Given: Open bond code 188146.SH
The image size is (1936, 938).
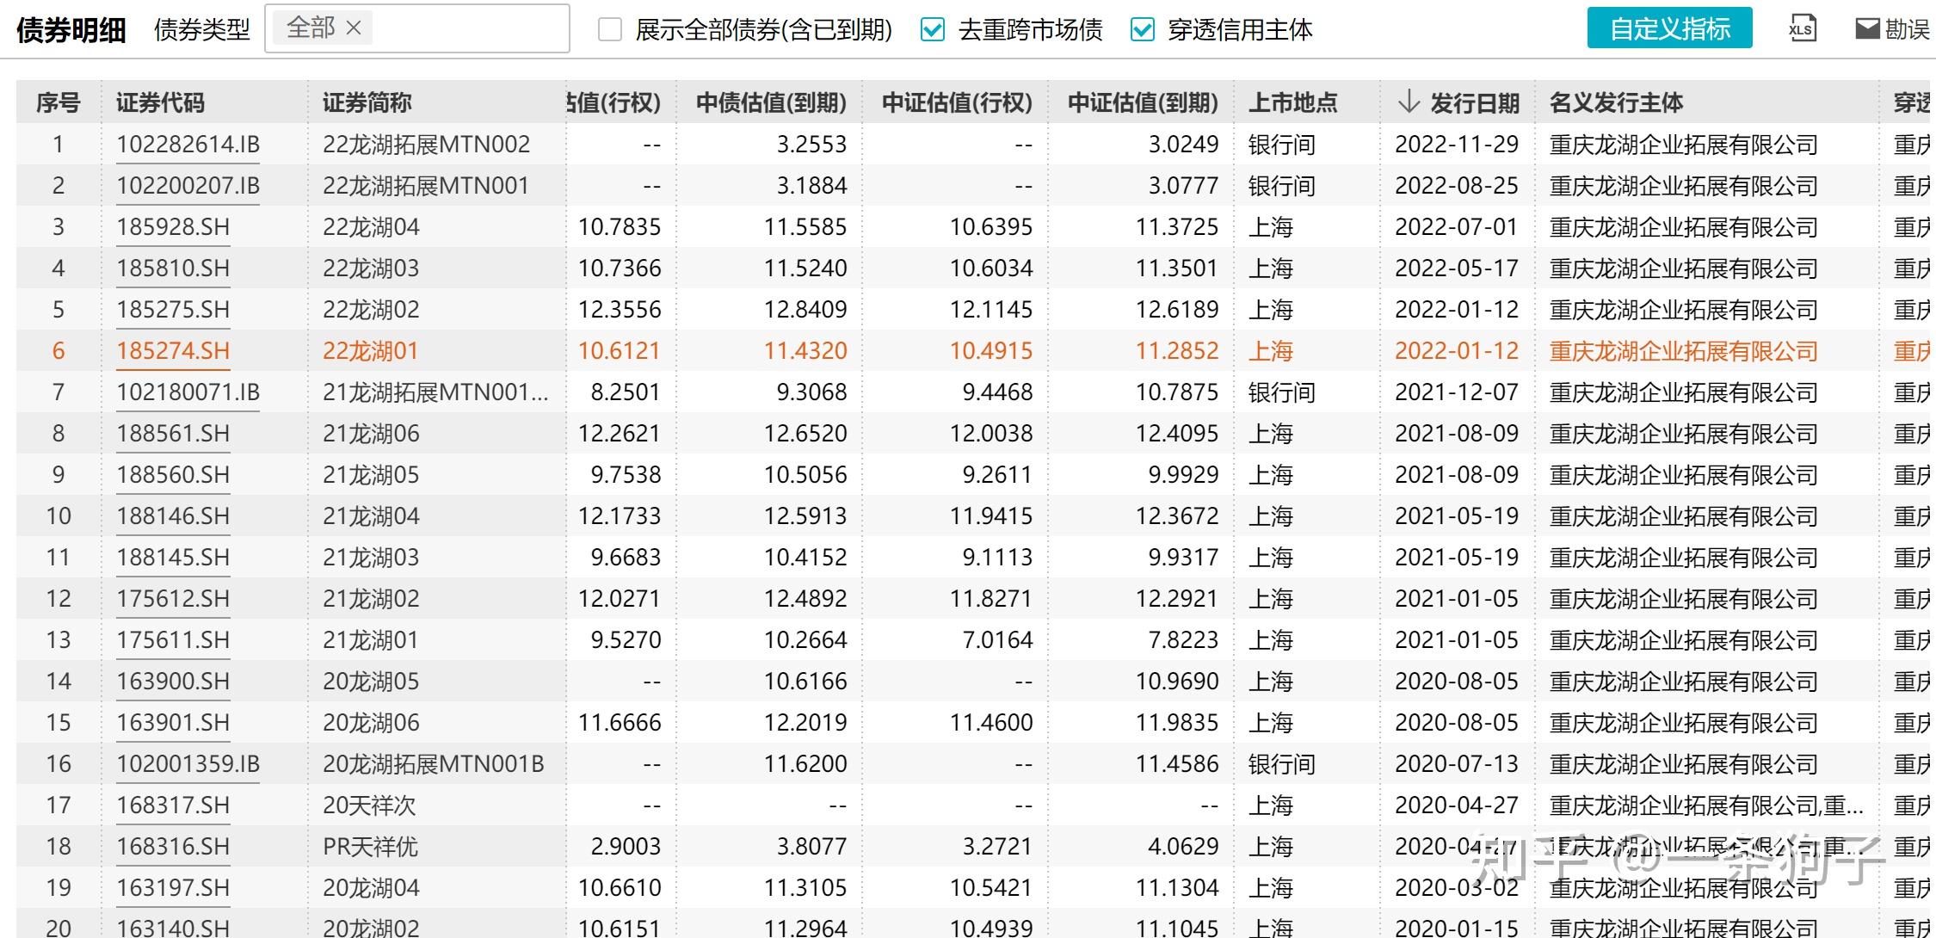Looking at the screenshot, I should tap(173, 515).
